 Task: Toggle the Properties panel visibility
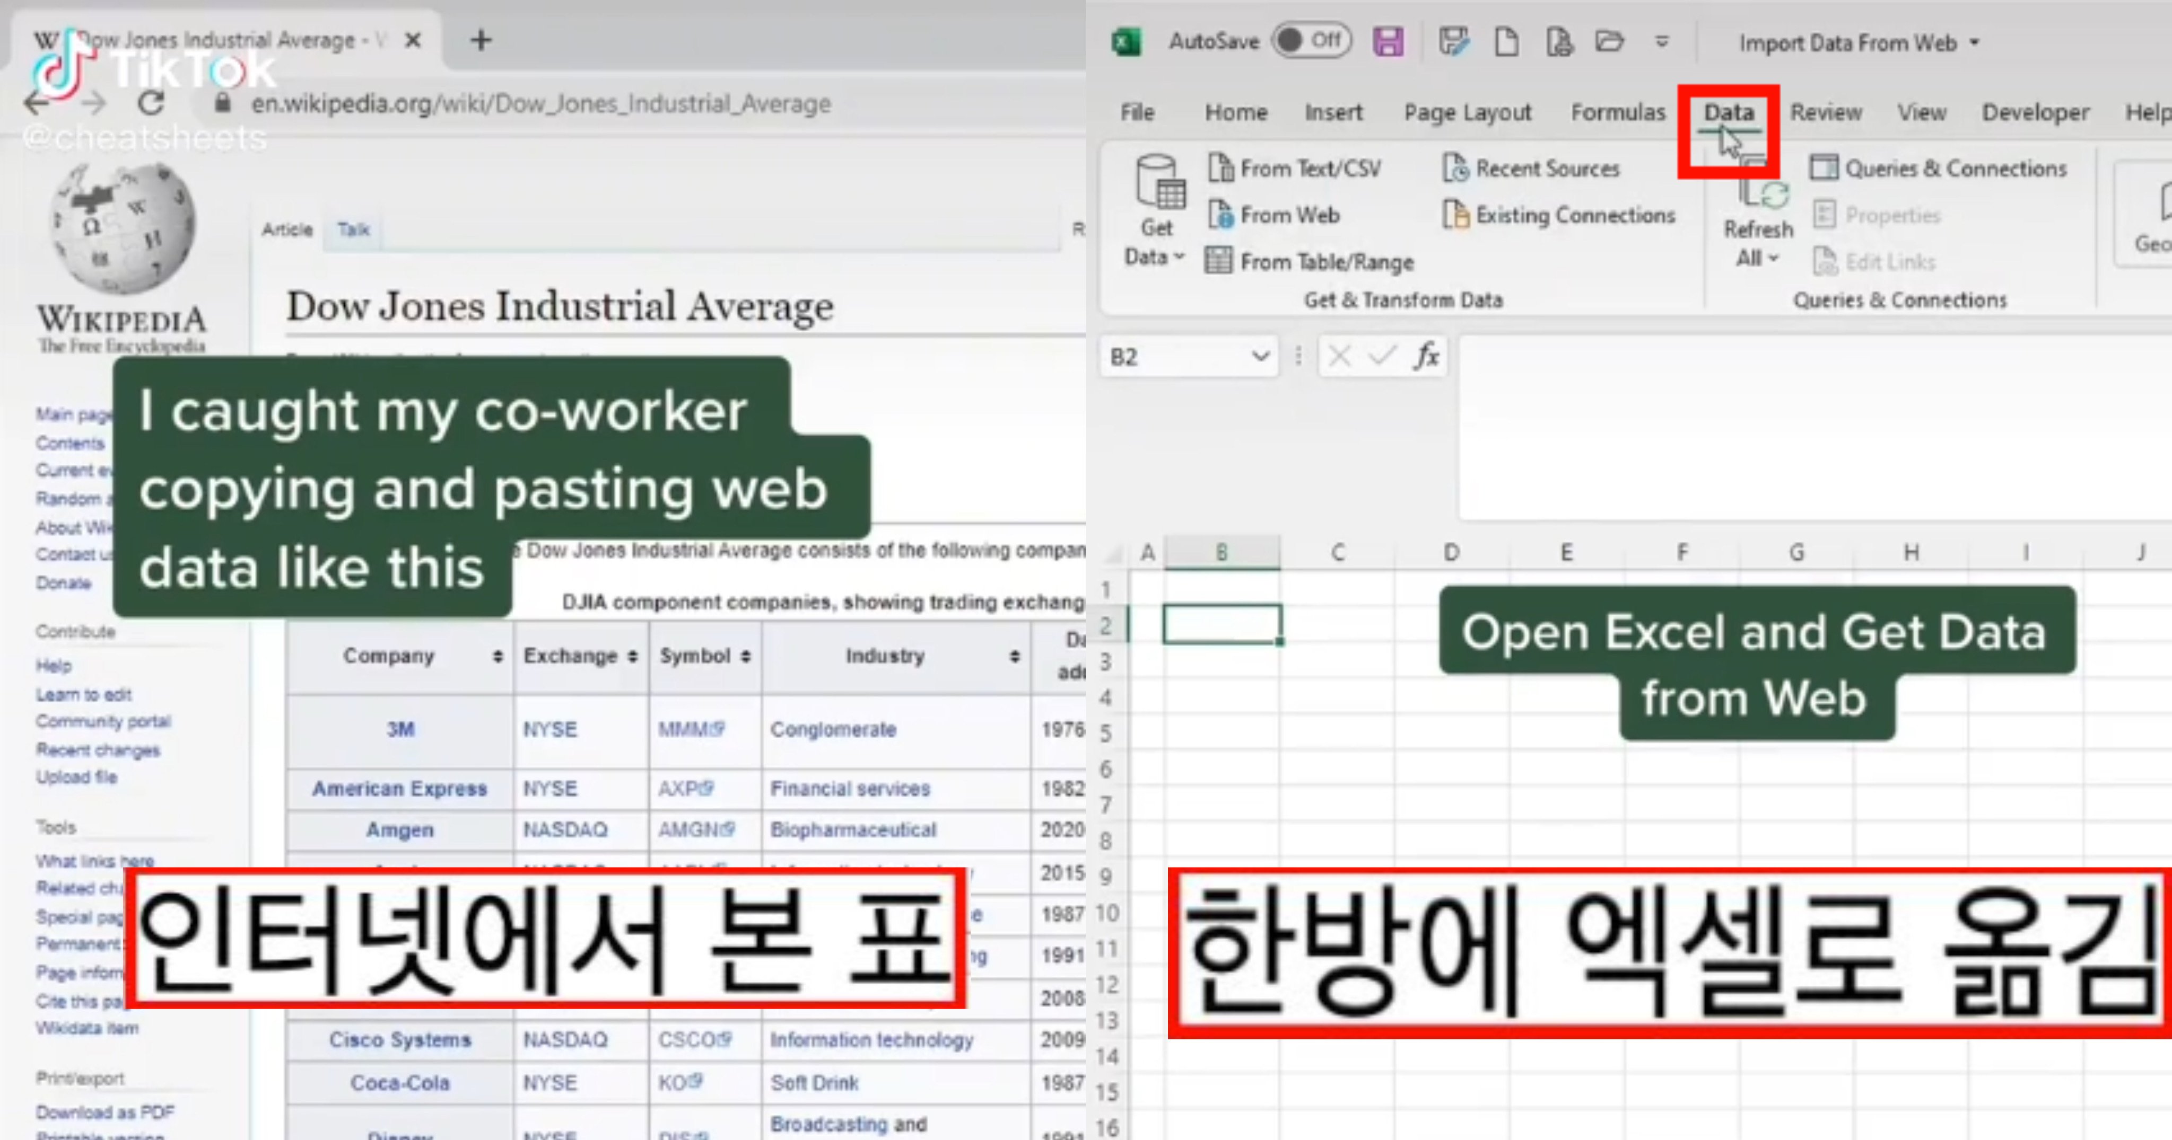point(1889,215)
